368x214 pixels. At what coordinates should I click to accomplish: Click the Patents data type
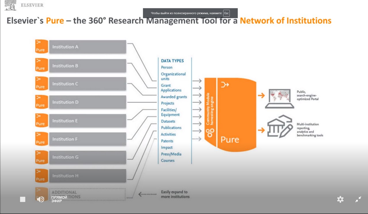coord(167,141)
